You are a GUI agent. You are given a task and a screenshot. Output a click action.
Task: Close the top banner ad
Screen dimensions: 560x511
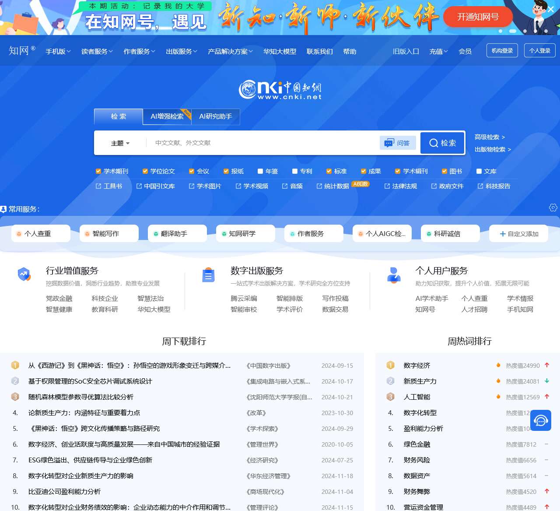550,9
